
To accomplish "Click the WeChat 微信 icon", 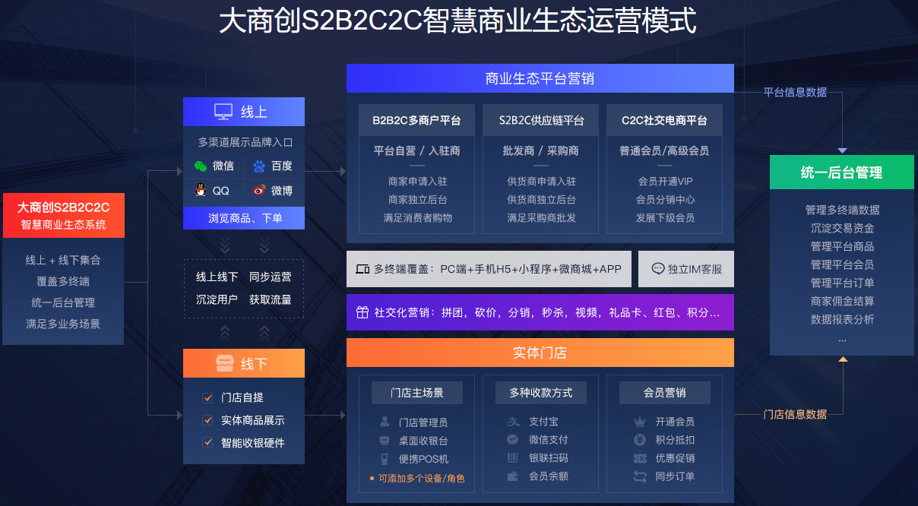I will pos(201,166).
